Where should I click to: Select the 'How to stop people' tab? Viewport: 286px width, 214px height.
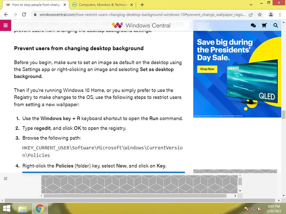point(35,5)
